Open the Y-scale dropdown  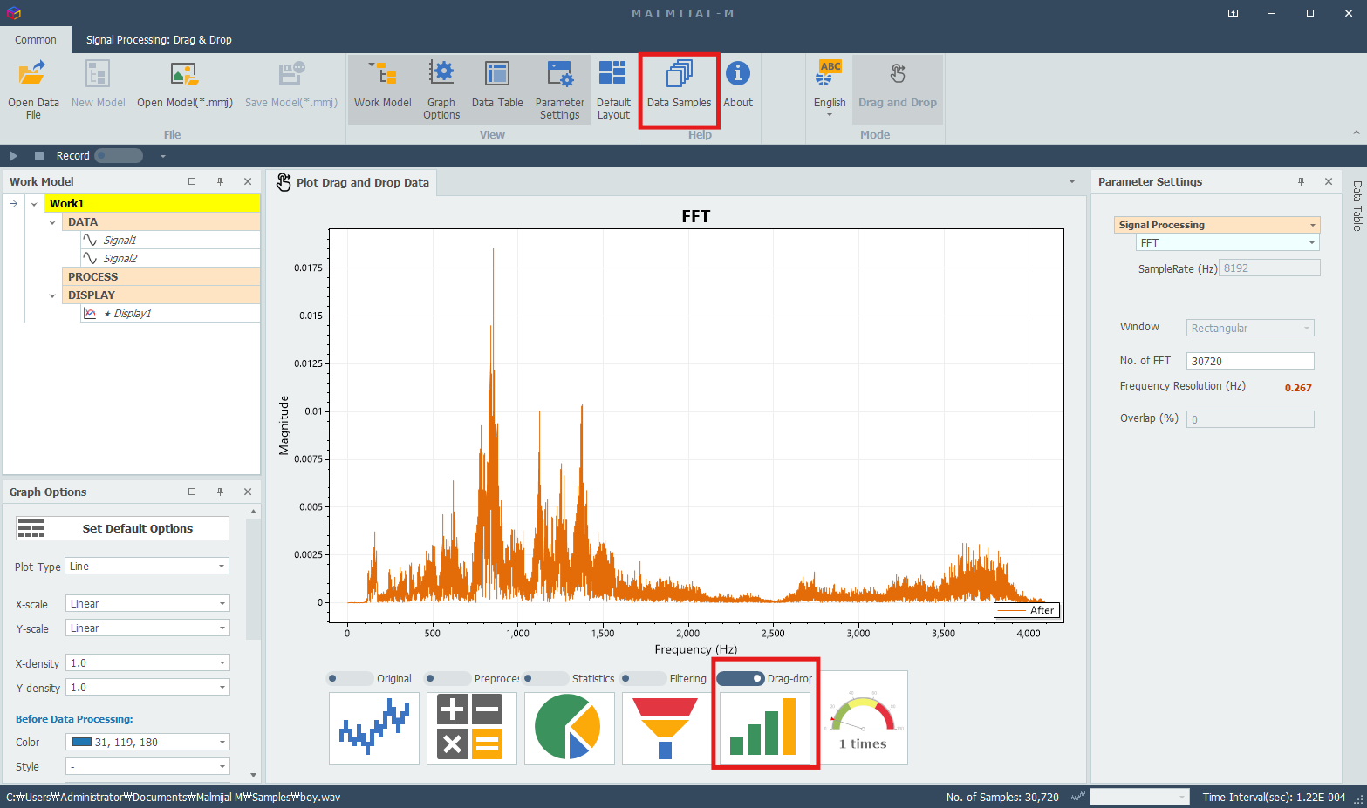coord(147,628)
